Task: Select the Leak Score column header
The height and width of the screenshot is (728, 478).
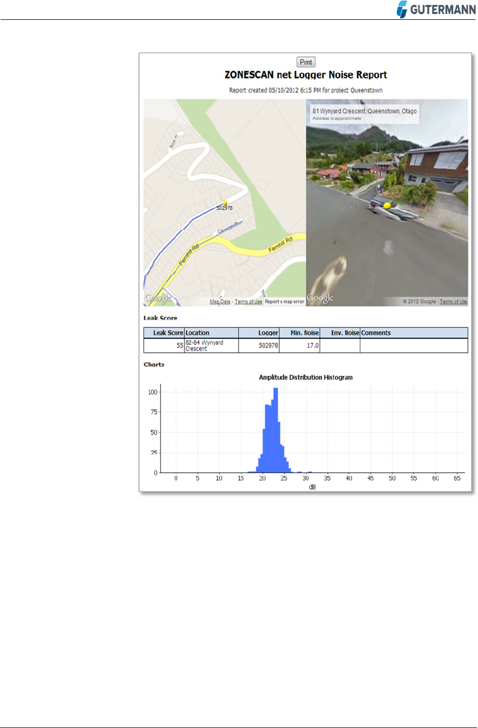Action: coord(164,333)
